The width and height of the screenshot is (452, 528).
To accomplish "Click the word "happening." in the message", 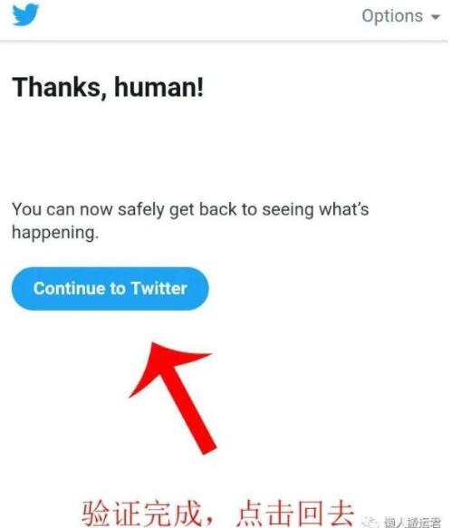I will (55, 233).
